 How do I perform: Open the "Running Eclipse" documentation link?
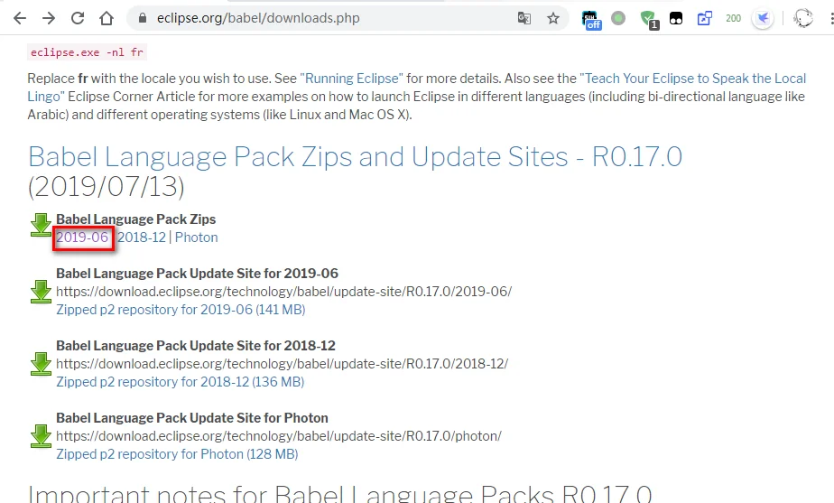[352, 79]
